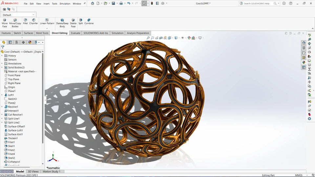Click the Motion Study 1 tab
Image resolution: width=315 pixels, height=177 pixels.
(x=52, y=171)
